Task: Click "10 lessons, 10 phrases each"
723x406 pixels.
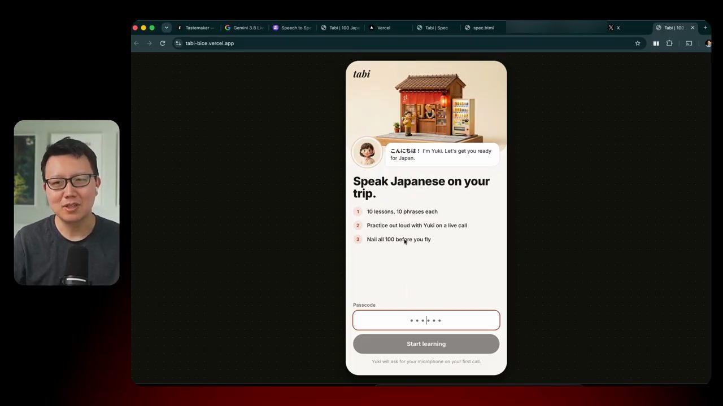Action: (x=402, y=211)
